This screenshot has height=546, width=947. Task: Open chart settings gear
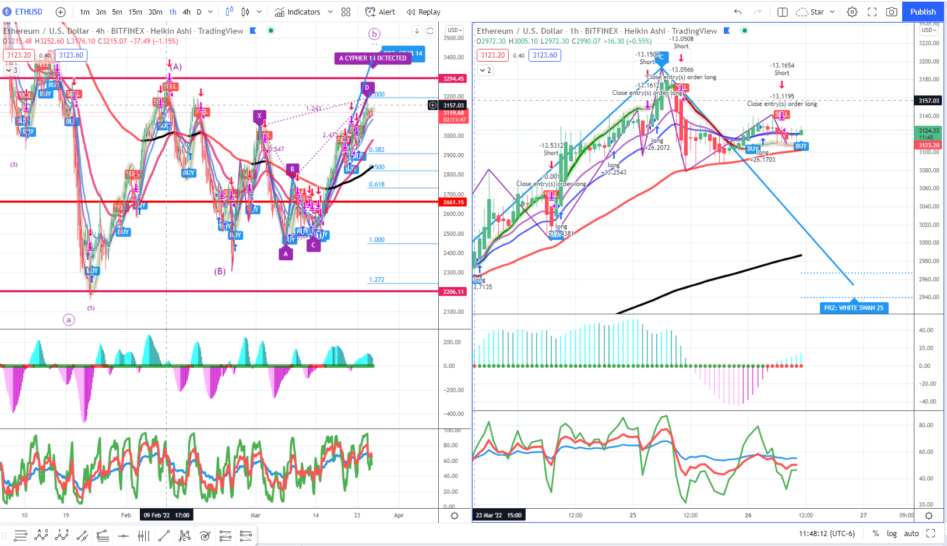[x=852, y=12]
